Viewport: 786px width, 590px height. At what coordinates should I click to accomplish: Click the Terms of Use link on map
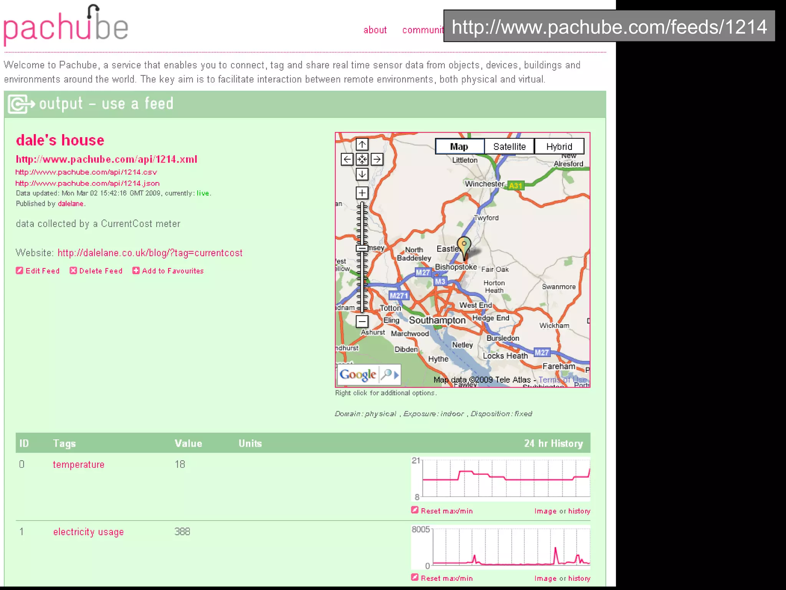click(x=563, y=380)
